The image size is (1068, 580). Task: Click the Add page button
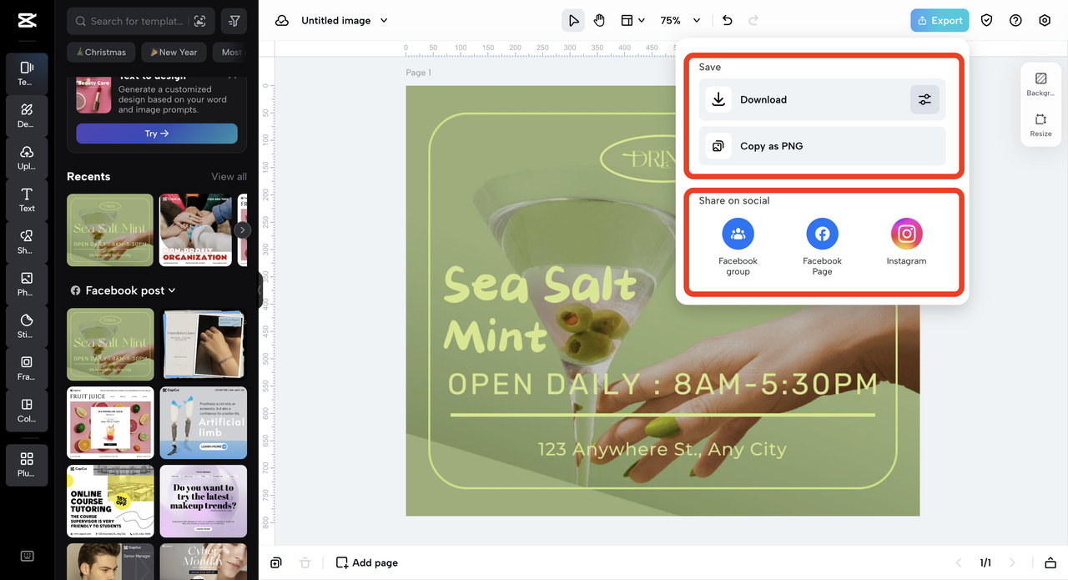coord(366,562)
